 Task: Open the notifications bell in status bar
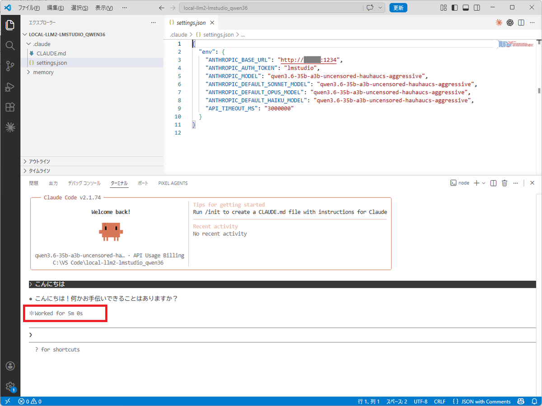[x=533, y=401]
